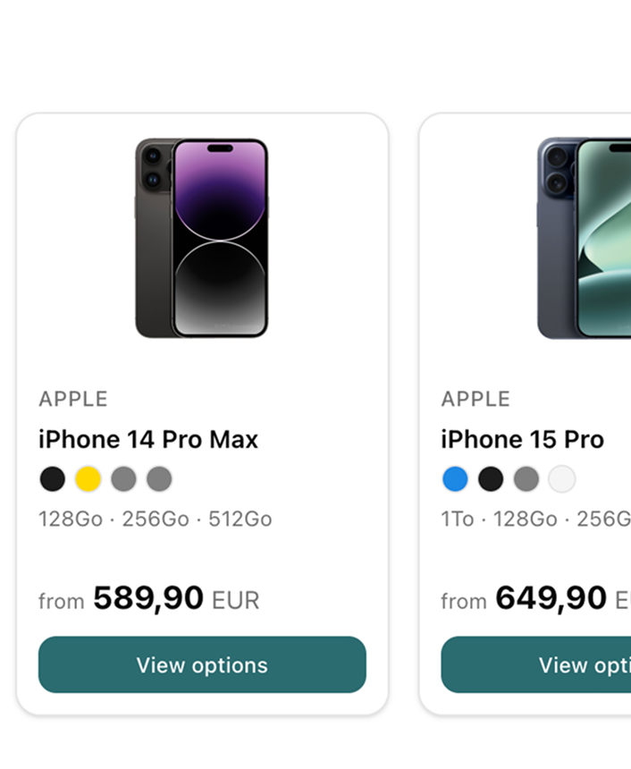Select last gray swatch under iPhone 14 Pro Max
The height and width of the screenshot is (769, 631).
(x=159, y=479)
